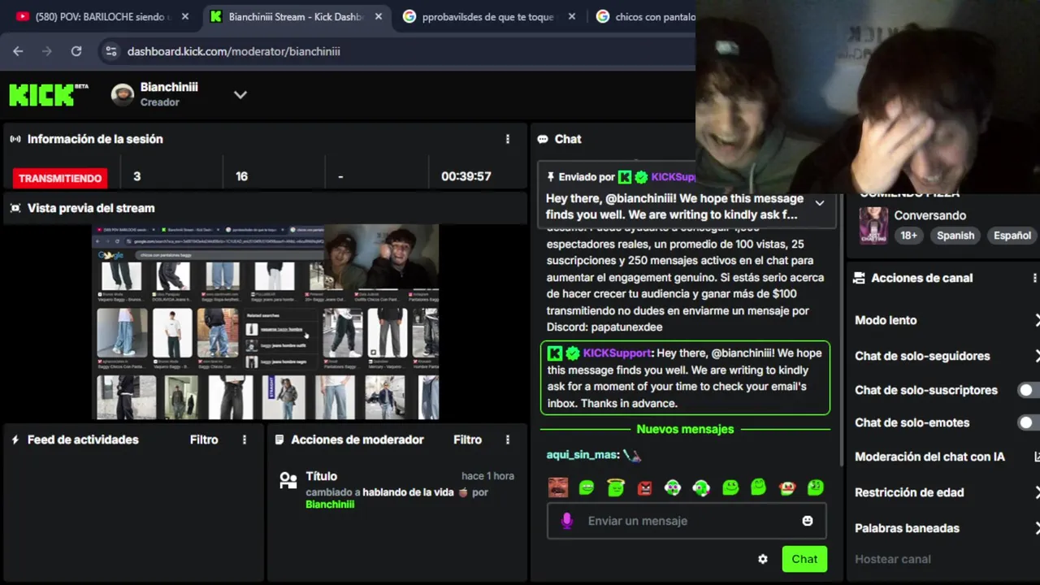1040x585 pixels.
Task: Open the Bianchiniii profile avatar
Action: pos(123,94)
